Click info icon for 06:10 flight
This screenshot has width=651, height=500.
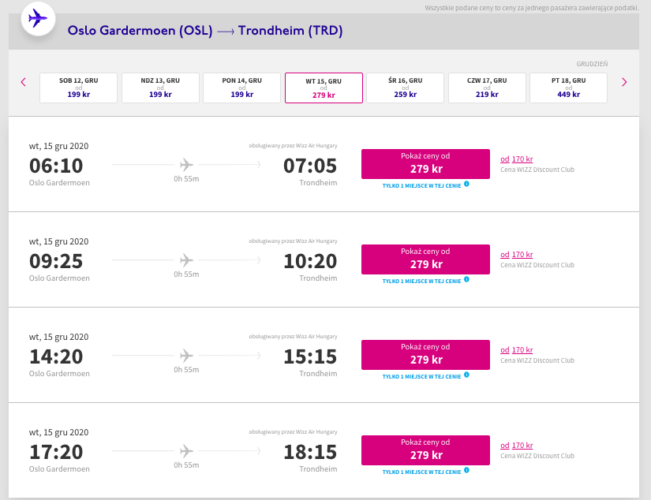466,184
